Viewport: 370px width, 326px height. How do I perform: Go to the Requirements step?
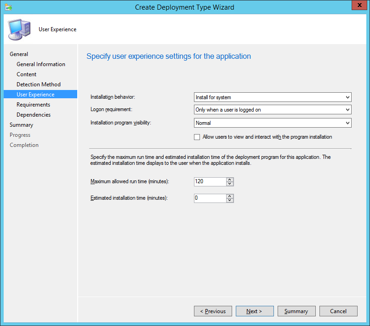(33, 105)
